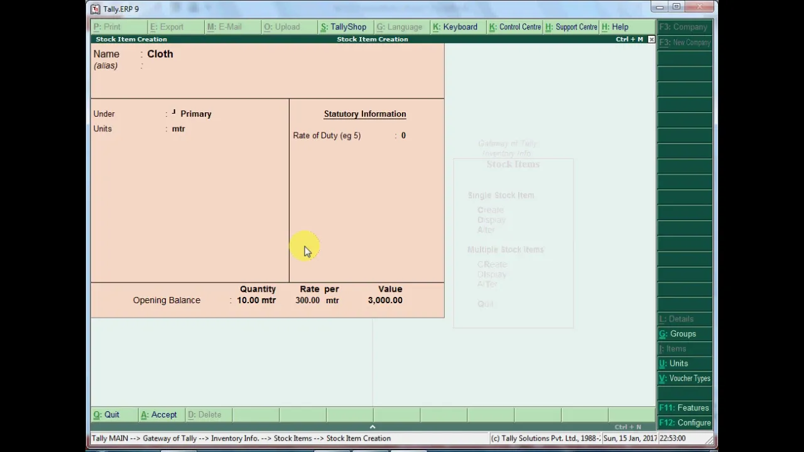Minimize the Tally.ERP 9 window
The height and width of the screenshot is (452, 804).
660,7
